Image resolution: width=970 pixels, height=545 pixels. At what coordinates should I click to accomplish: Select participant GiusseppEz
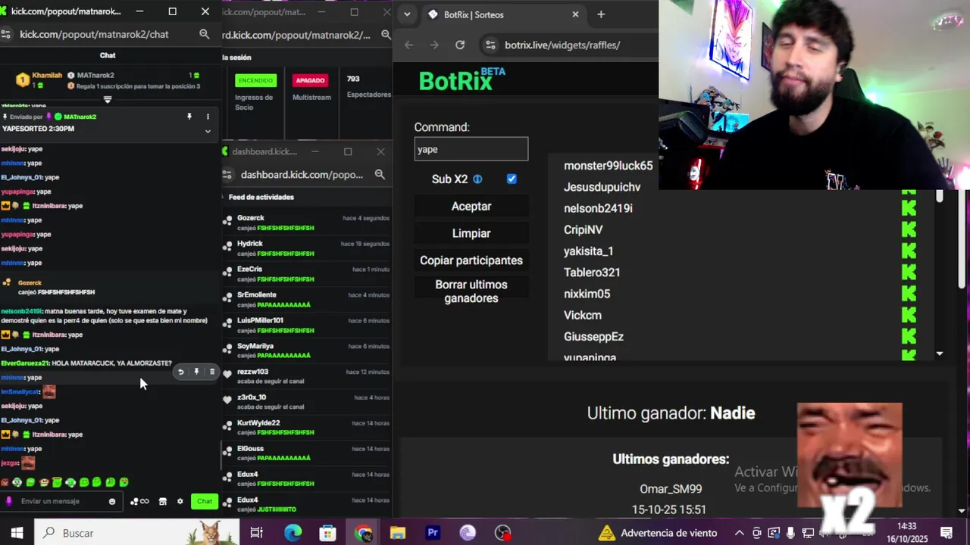click(593, 336)
